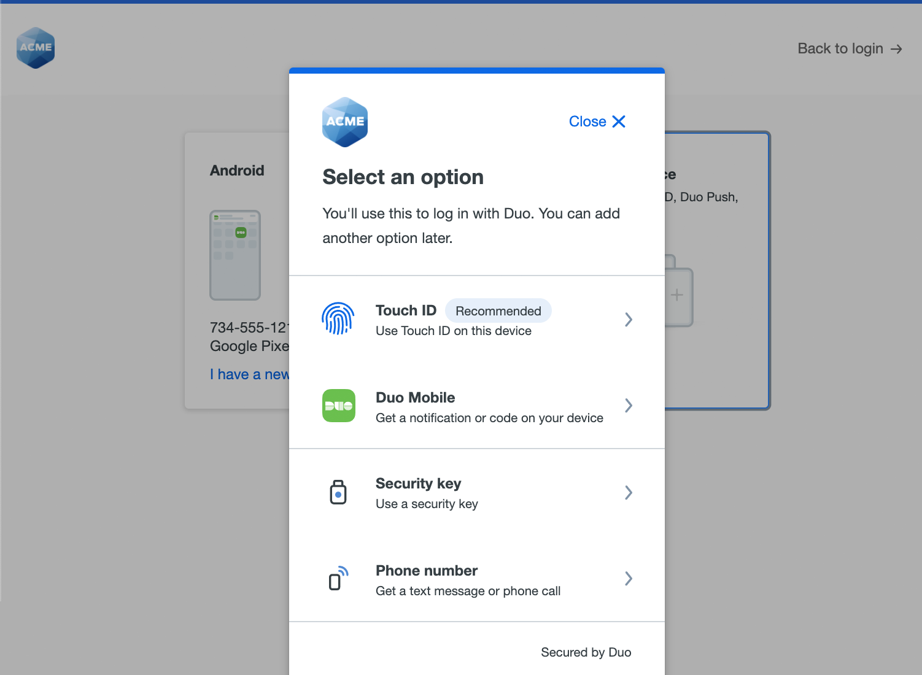
Task: Click the Android phone thumbnail illustration
Action: pos(235,255)
